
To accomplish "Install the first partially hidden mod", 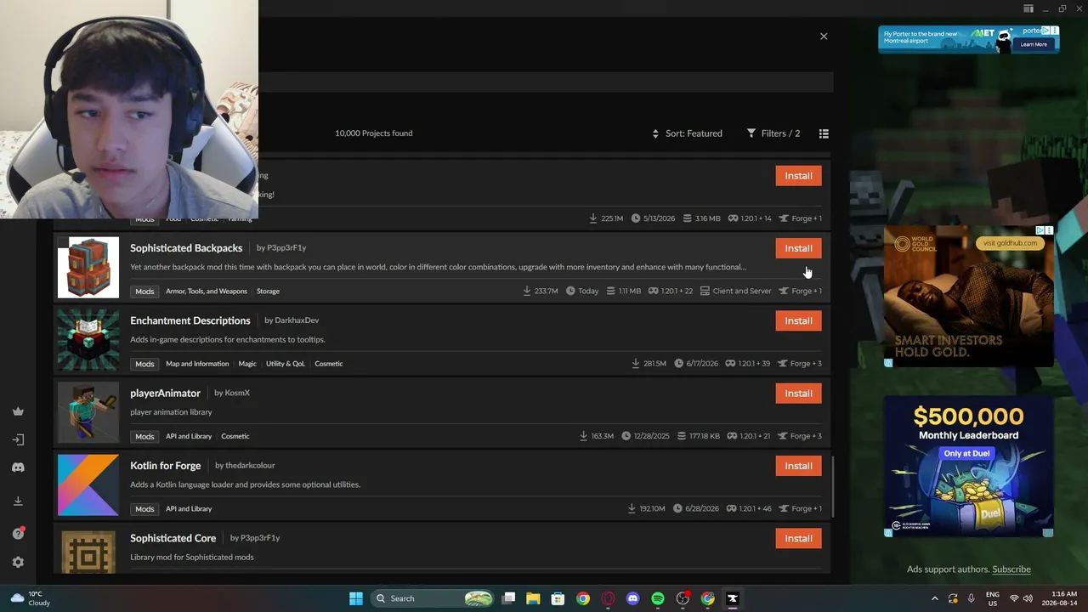I will 798,176.
